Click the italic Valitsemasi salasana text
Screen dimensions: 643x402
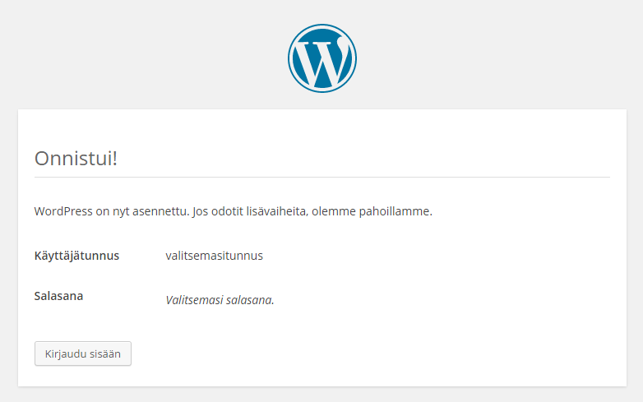click(220, 300)
